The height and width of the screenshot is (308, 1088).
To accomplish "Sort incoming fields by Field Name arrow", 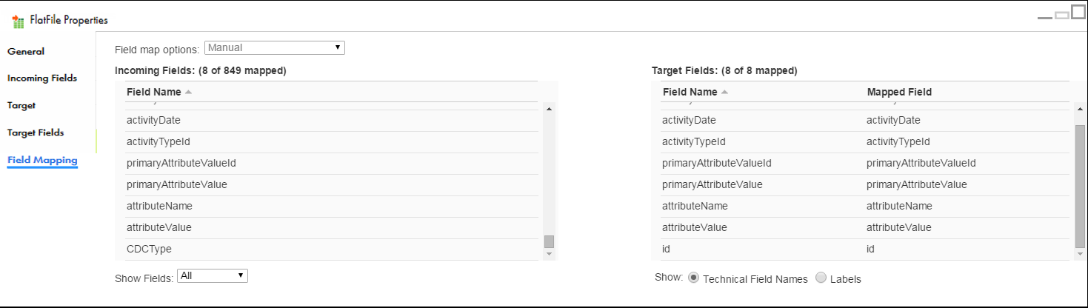I will coord(188,93).
